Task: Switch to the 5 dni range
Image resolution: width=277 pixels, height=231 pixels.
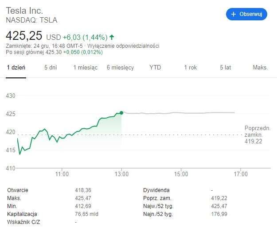Action: (51, 68)
